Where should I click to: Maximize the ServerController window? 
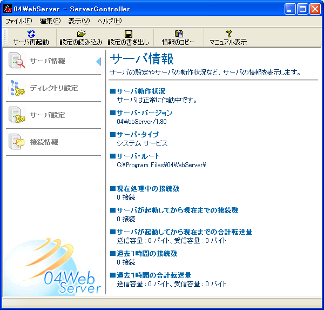pyautogui.click(x=302, y=9)
